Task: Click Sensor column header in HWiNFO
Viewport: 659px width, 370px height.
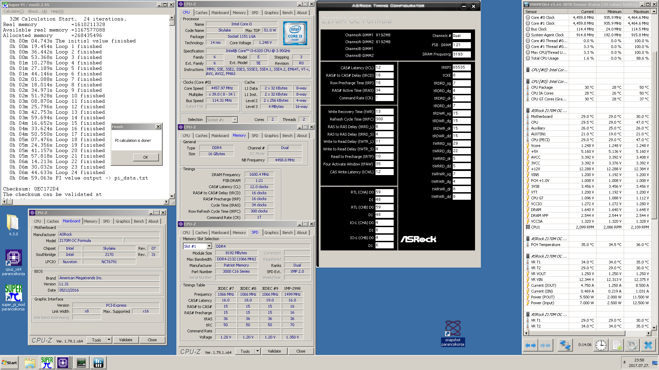Action: [546, 12]
